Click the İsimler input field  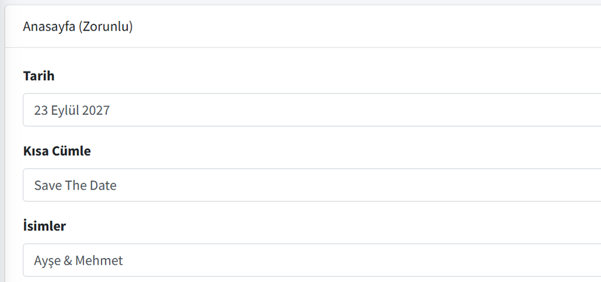pyautogui.click(x=313, y=260)
